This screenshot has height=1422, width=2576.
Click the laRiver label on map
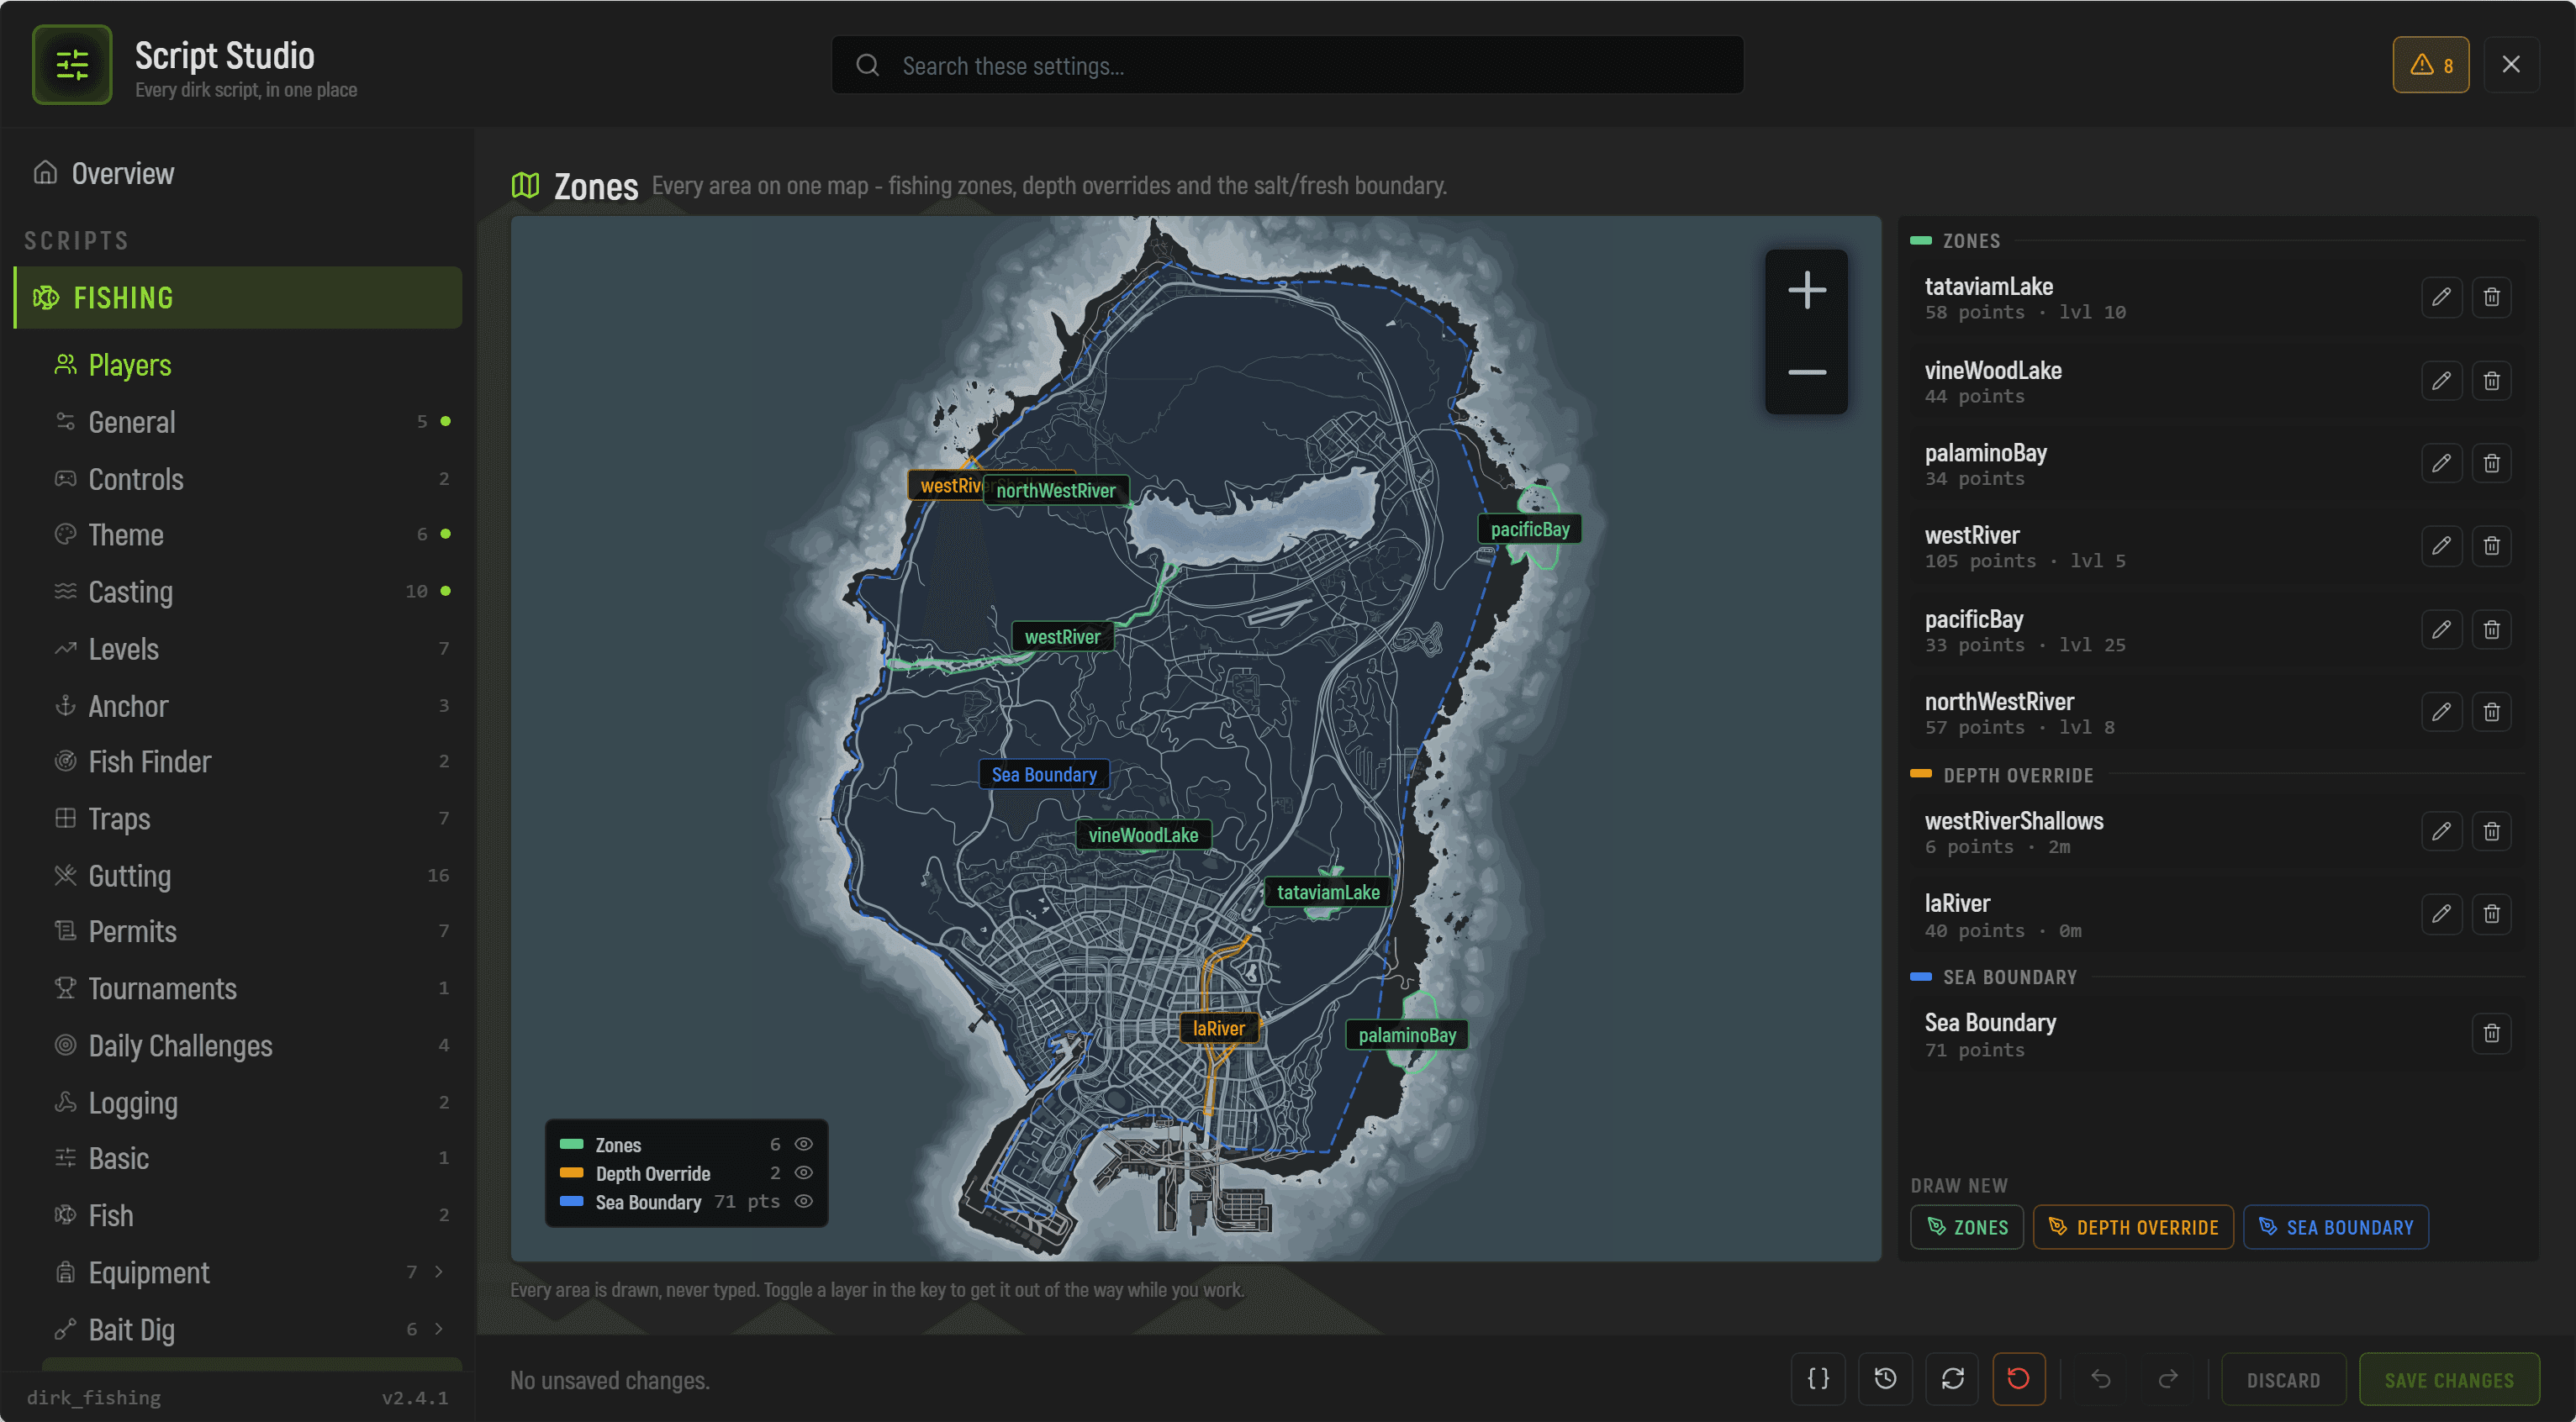(1218, 1029)
